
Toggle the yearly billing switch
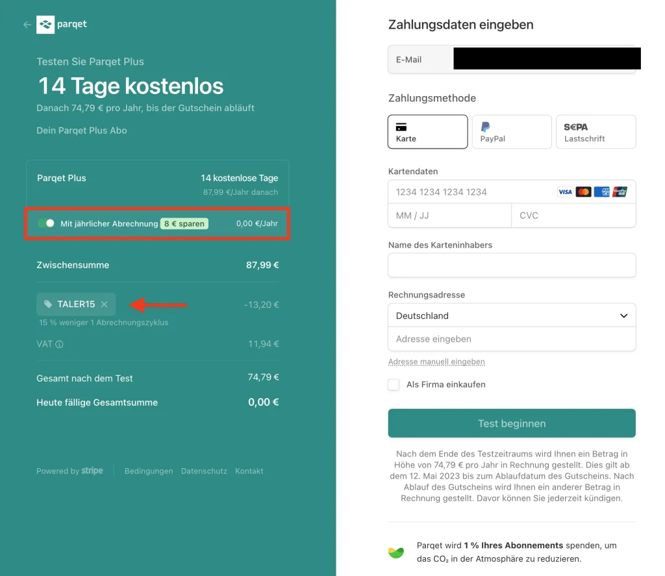(x=46, y=223)
